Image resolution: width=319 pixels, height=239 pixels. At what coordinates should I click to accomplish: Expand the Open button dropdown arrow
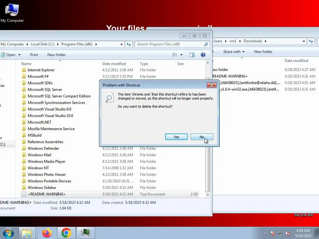coord(19,55)
